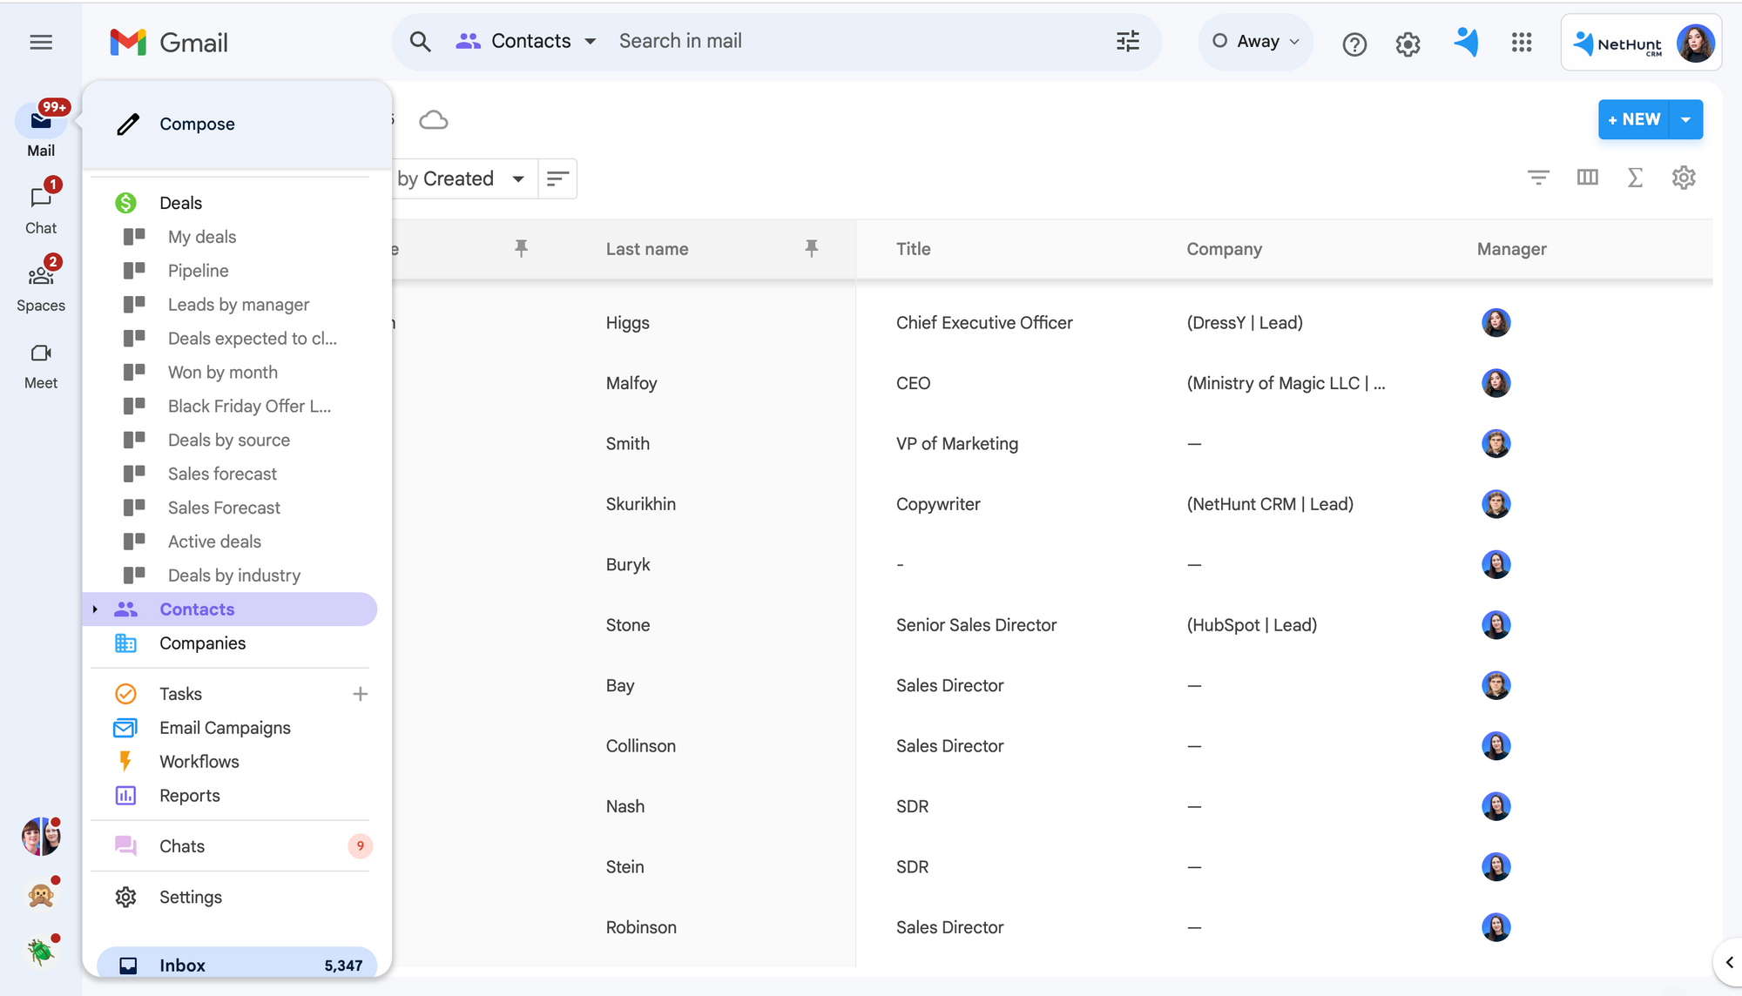1742x996 pixels.
Task: Toggle pin on Last name column
Action: click(811, 249)
